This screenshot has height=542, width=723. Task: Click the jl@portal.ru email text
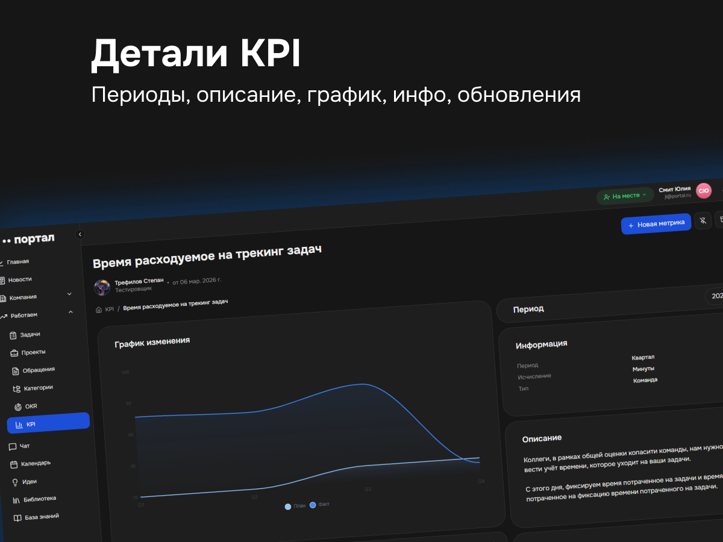pyautogui.click(x=677, y=196)
